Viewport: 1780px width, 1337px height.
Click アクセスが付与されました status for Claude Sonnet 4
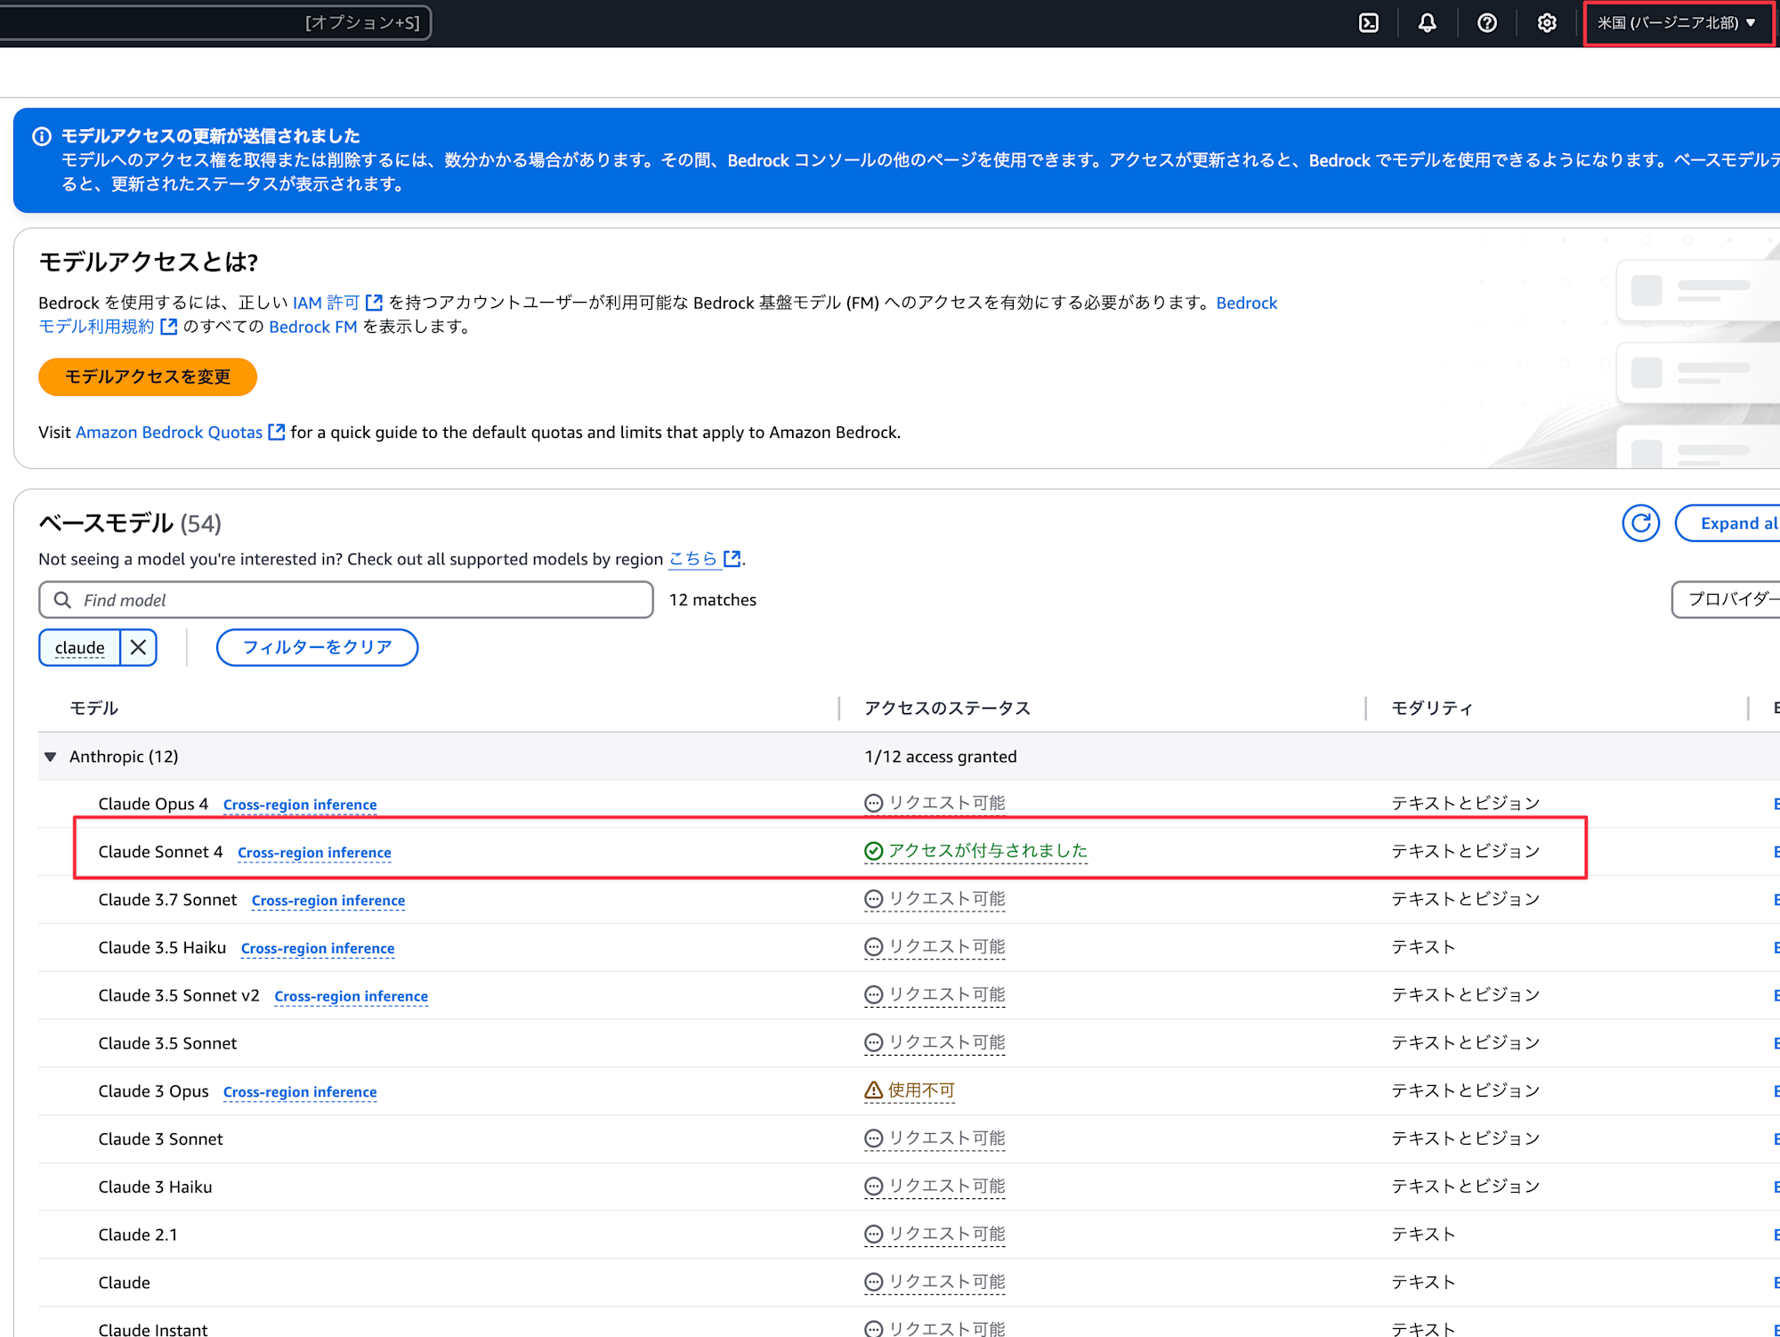(976, 851)
